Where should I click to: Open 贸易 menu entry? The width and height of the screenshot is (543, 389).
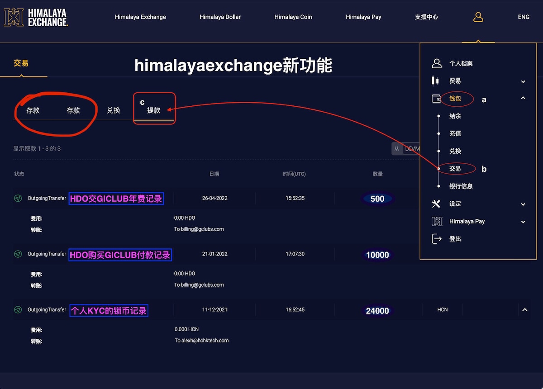click(x=455, y=81)
